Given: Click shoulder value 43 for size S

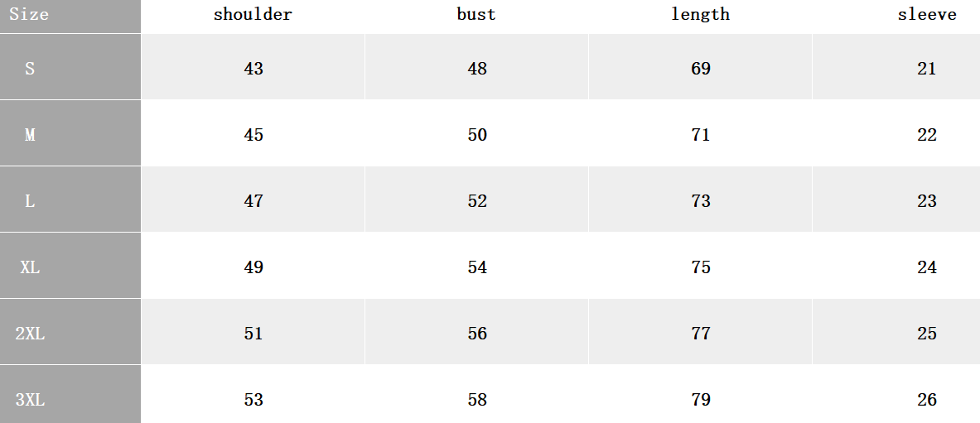Looking at the screenshot, I should 253,68.
